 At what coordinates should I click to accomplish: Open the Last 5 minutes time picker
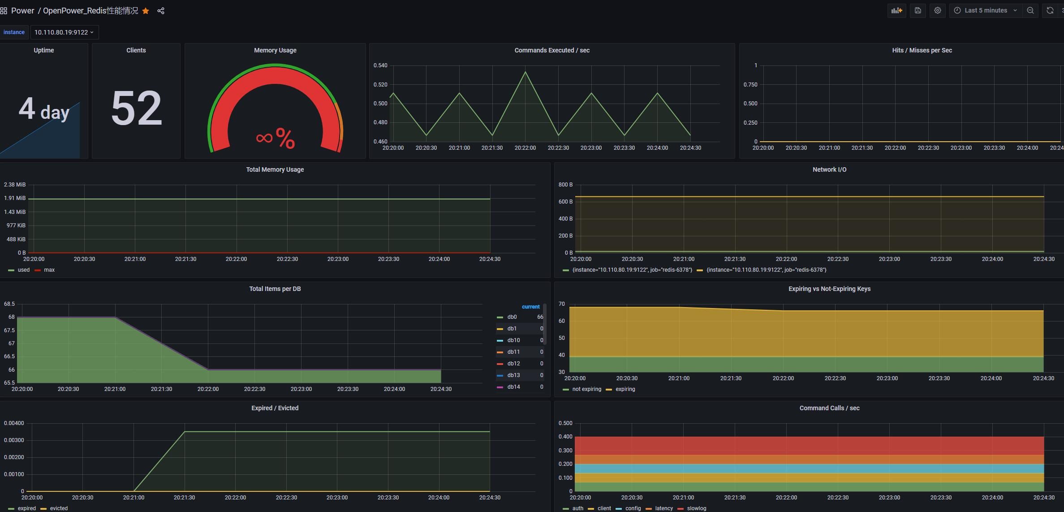(986, 10)
